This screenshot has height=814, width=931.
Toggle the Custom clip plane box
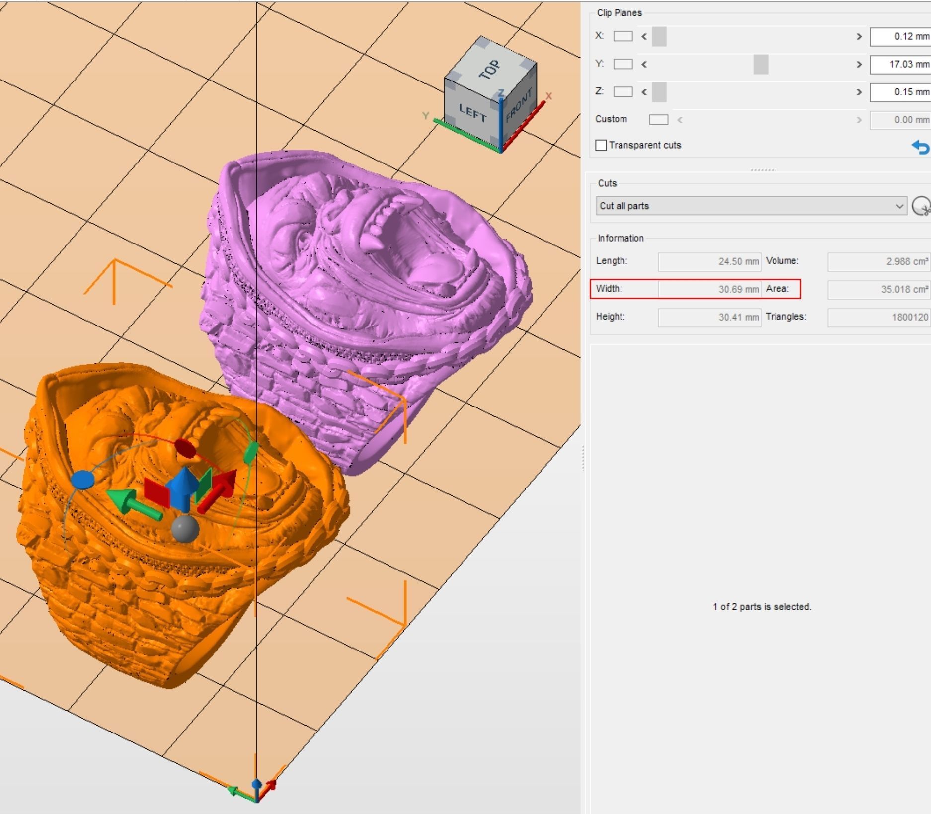[x=659, y=120]
